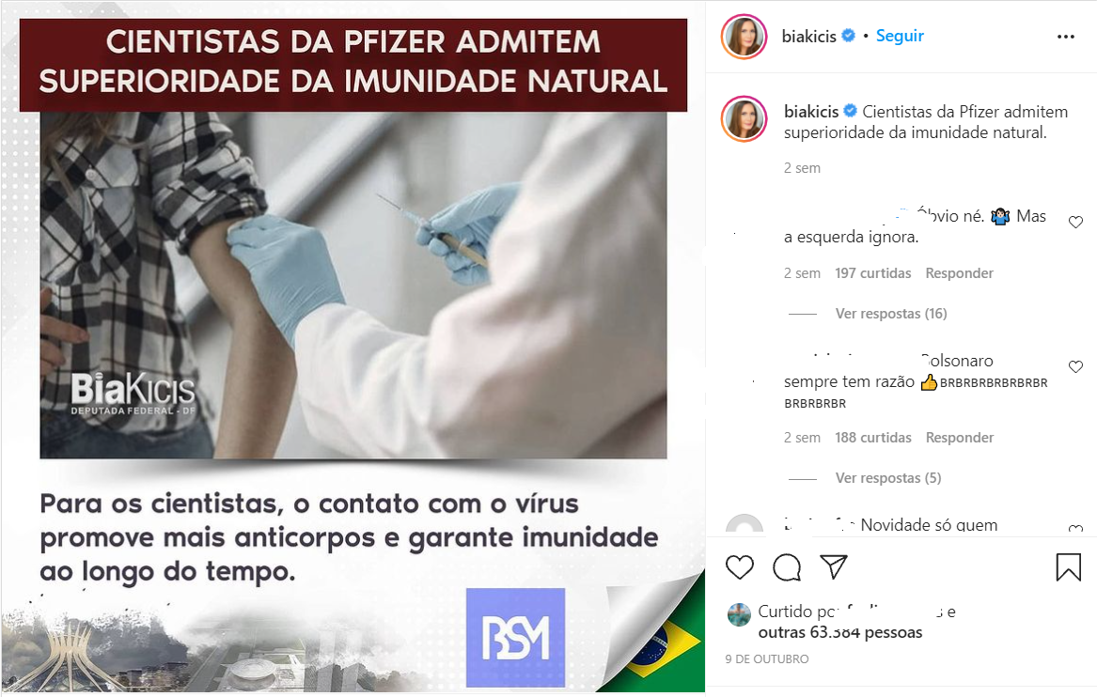1097x697 pixels.
Task: Click the blue verified badge in header
Action: click(x=848, y=36)
